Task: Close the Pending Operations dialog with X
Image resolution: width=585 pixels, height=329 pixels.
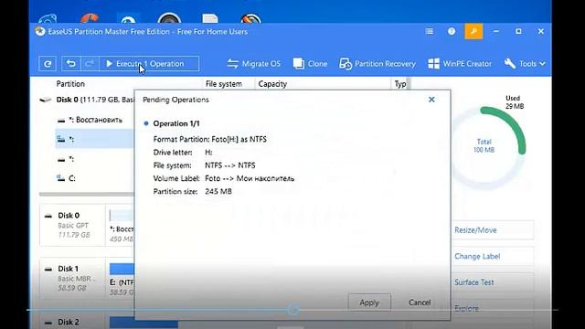Action: click(x=431, y=100)
